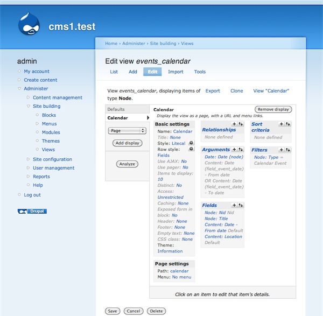Select the Defaults display tab
Image resolution: width=323 pixels, height=316 pixels.
click(x=116, y=109)
